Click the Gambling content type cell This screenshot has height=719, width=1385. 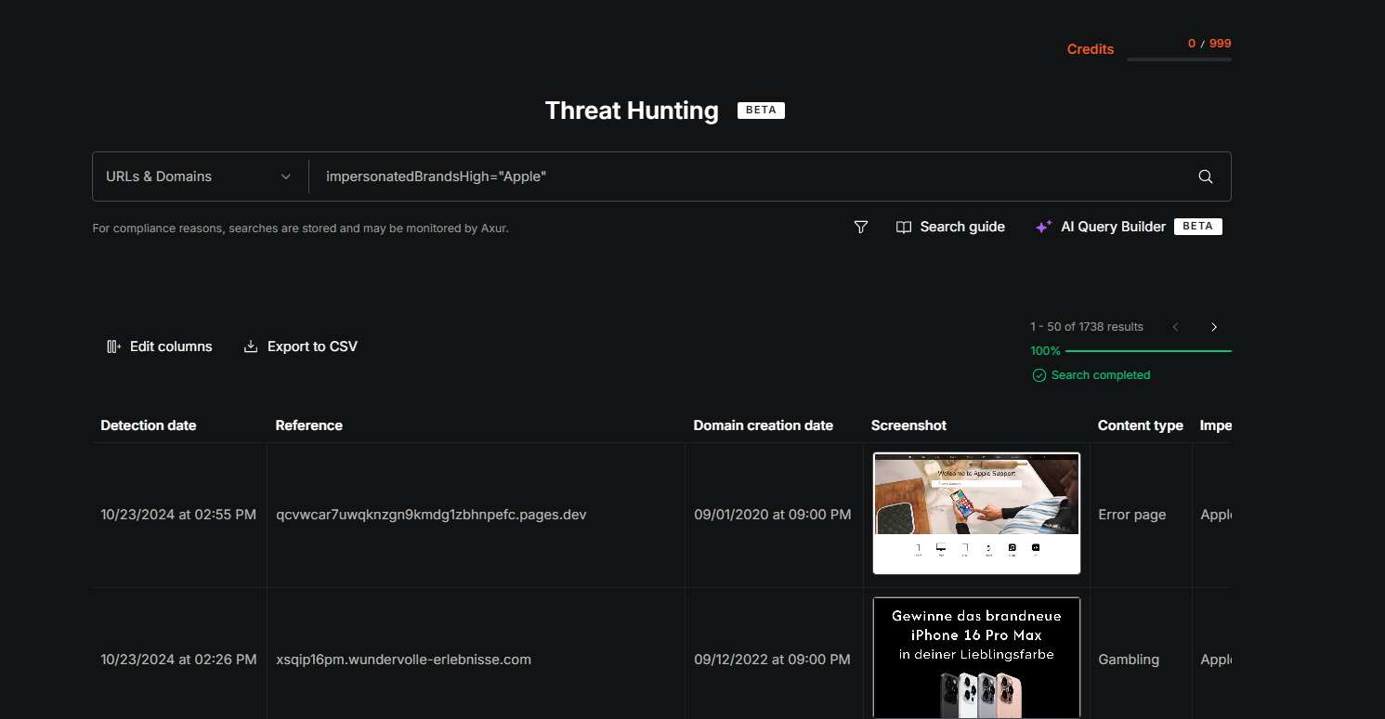(x=1129, y=660)
